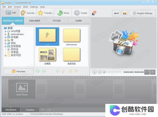The height and width of the screenshot is (117, 158).
Task: Click the 此电脑 computer icon
Action: 9,37
